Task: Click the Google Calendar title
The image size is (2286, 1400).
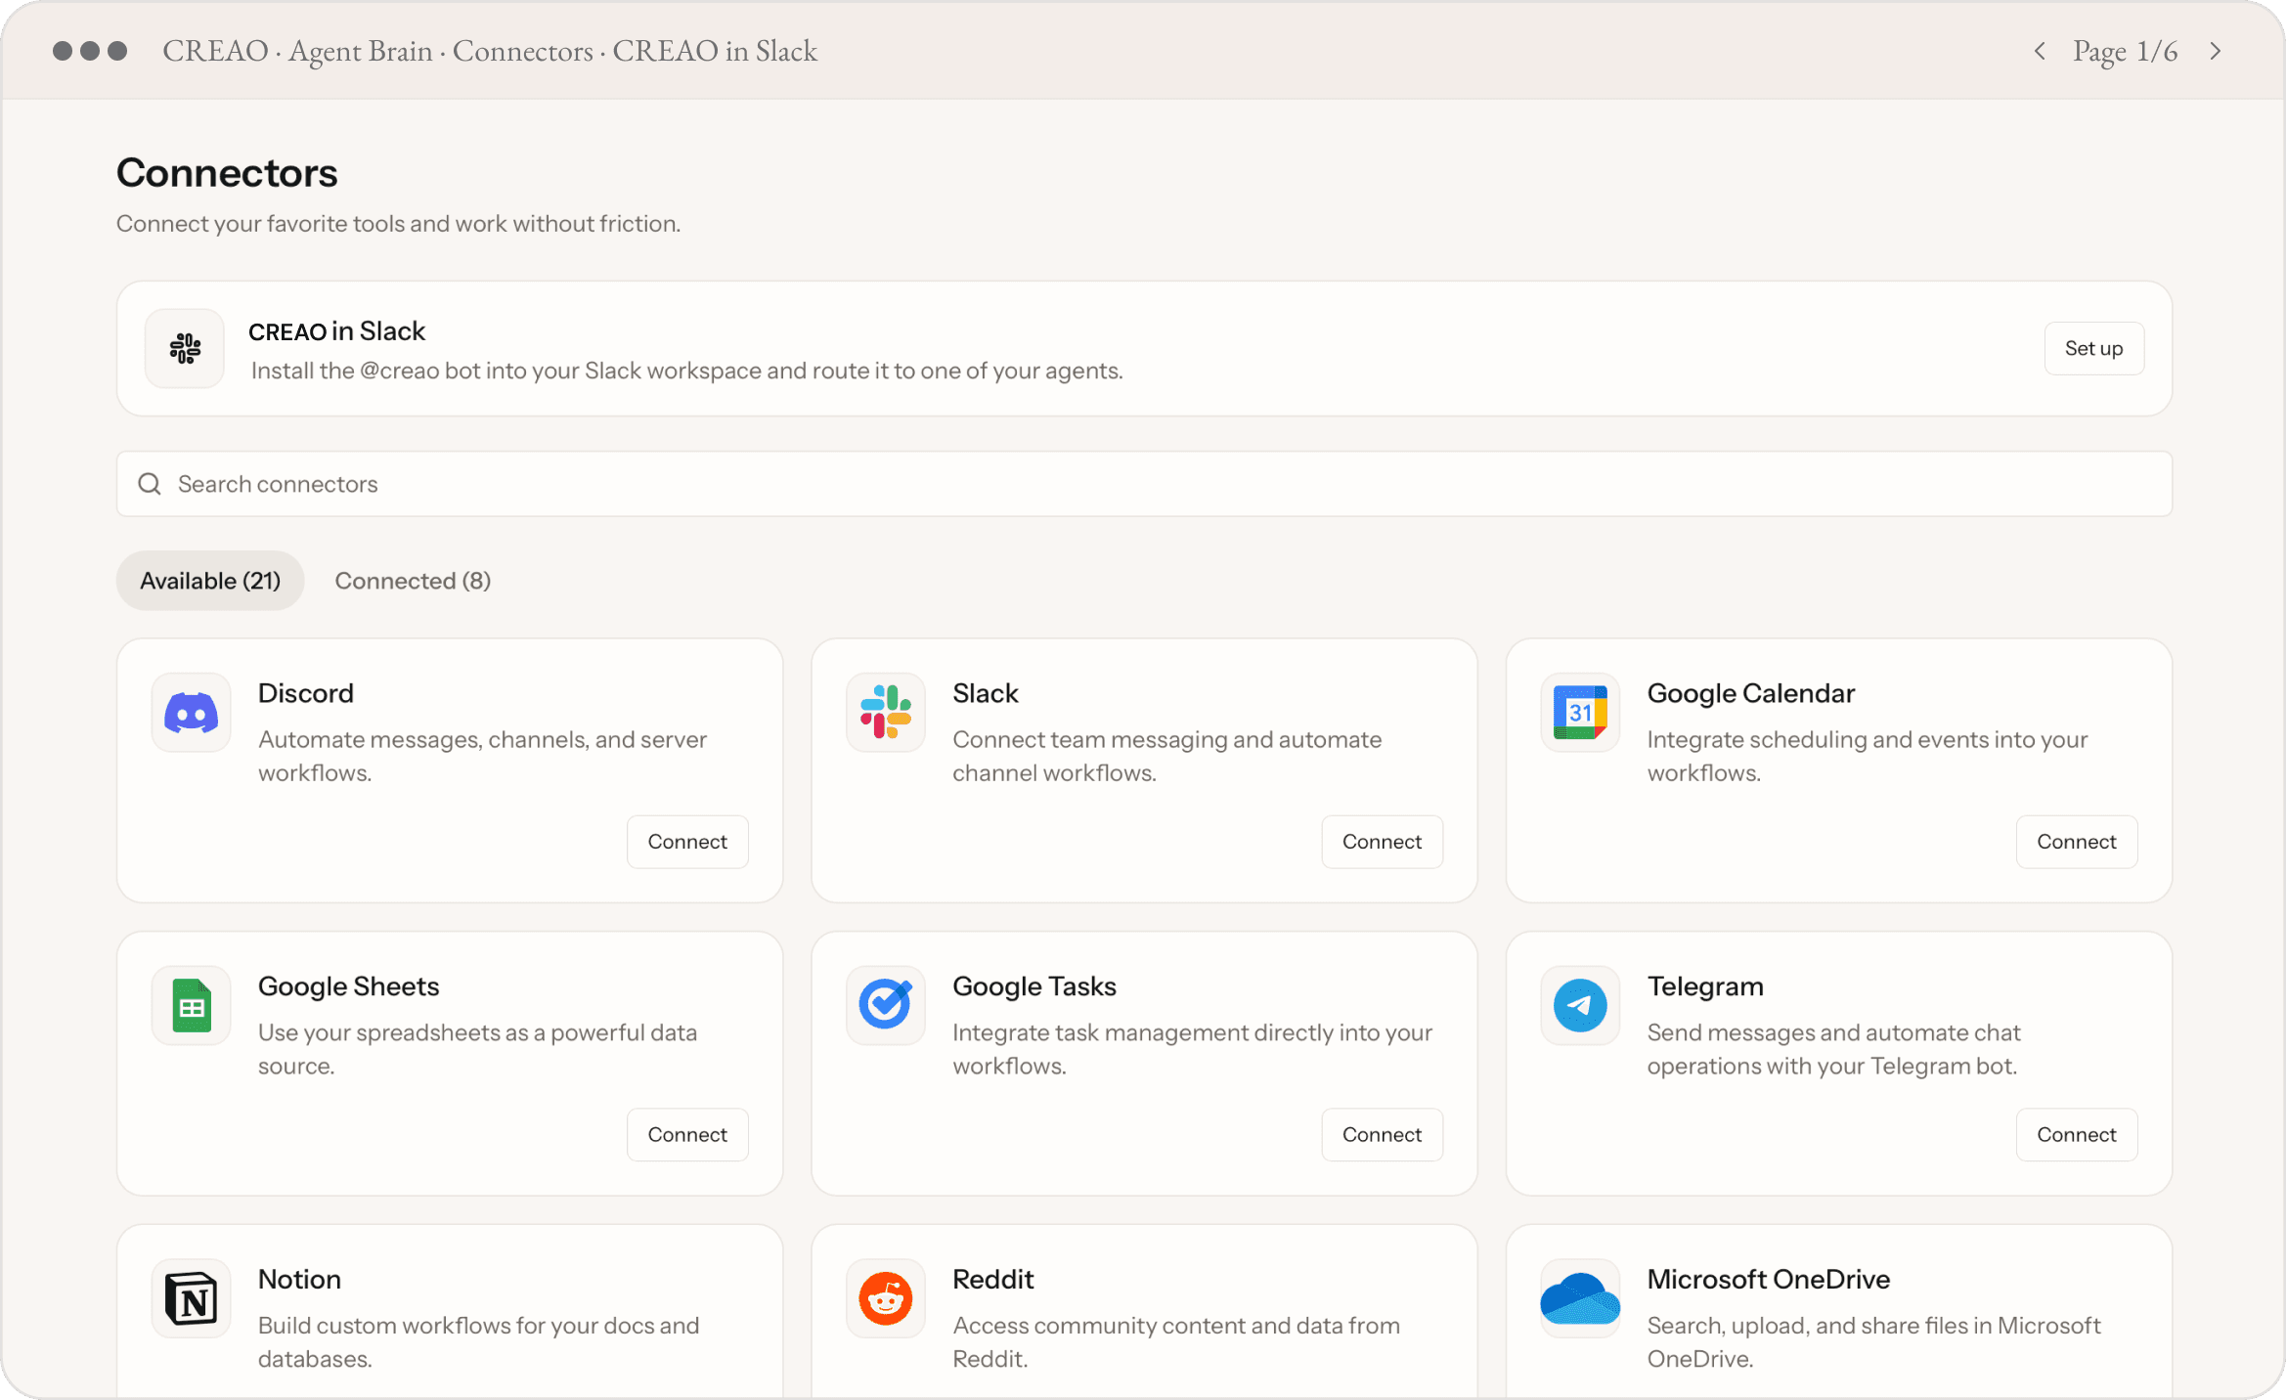Action: pos(1750,693)
